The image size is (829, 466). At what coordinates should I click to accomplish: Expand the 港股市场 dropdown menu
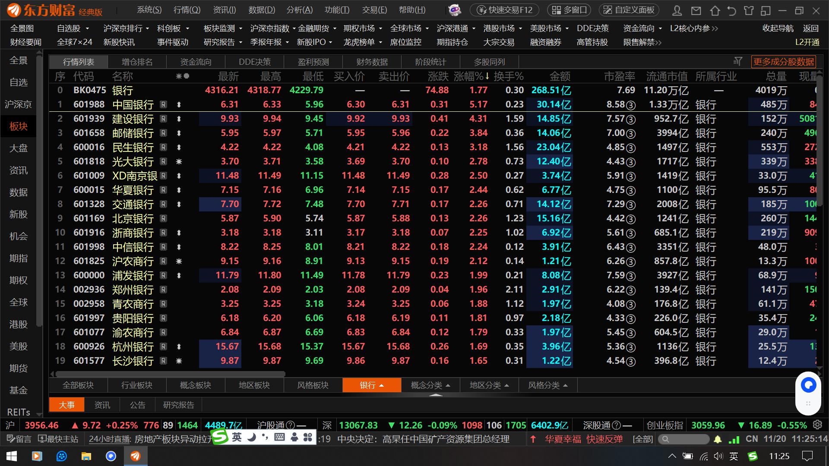503,28
